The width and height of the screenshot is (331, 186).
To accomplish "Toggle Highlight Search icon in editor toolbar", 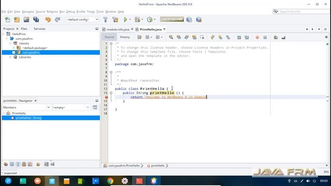I will (194, 37).
